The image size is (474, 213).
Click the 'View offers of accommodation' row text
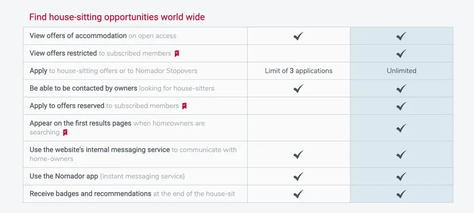pyautogui.click(x=103, y=36)
